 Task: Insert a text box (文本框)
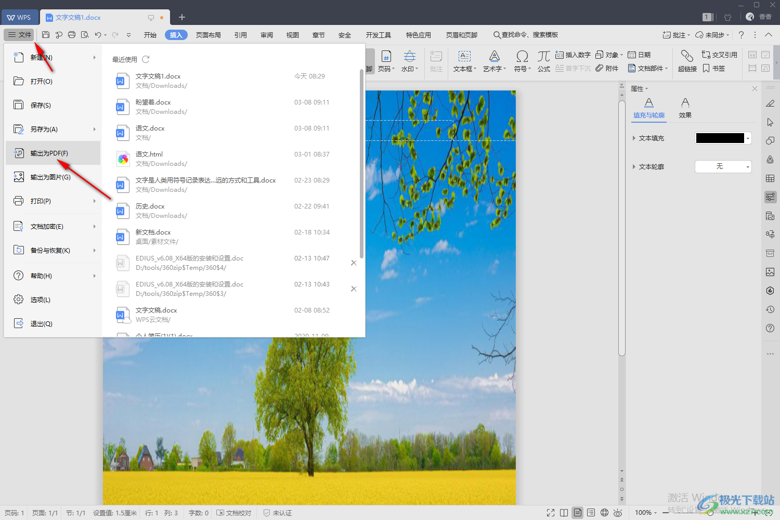point(464,60)
